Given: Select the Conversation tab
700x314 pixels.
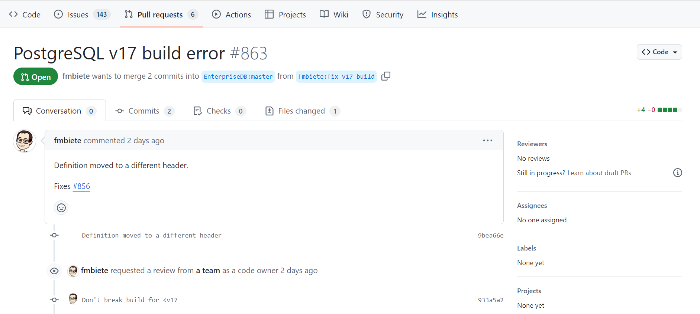Looking at the screenshot, I should pos(59,111).
